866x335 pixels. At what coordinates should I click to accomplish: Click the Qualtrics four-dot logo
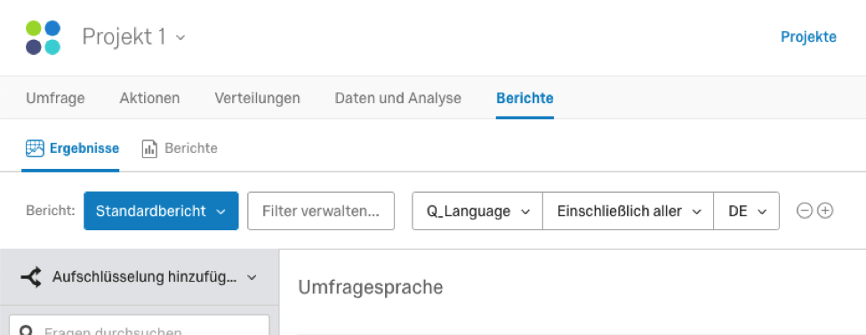click(x=43, y=37)
